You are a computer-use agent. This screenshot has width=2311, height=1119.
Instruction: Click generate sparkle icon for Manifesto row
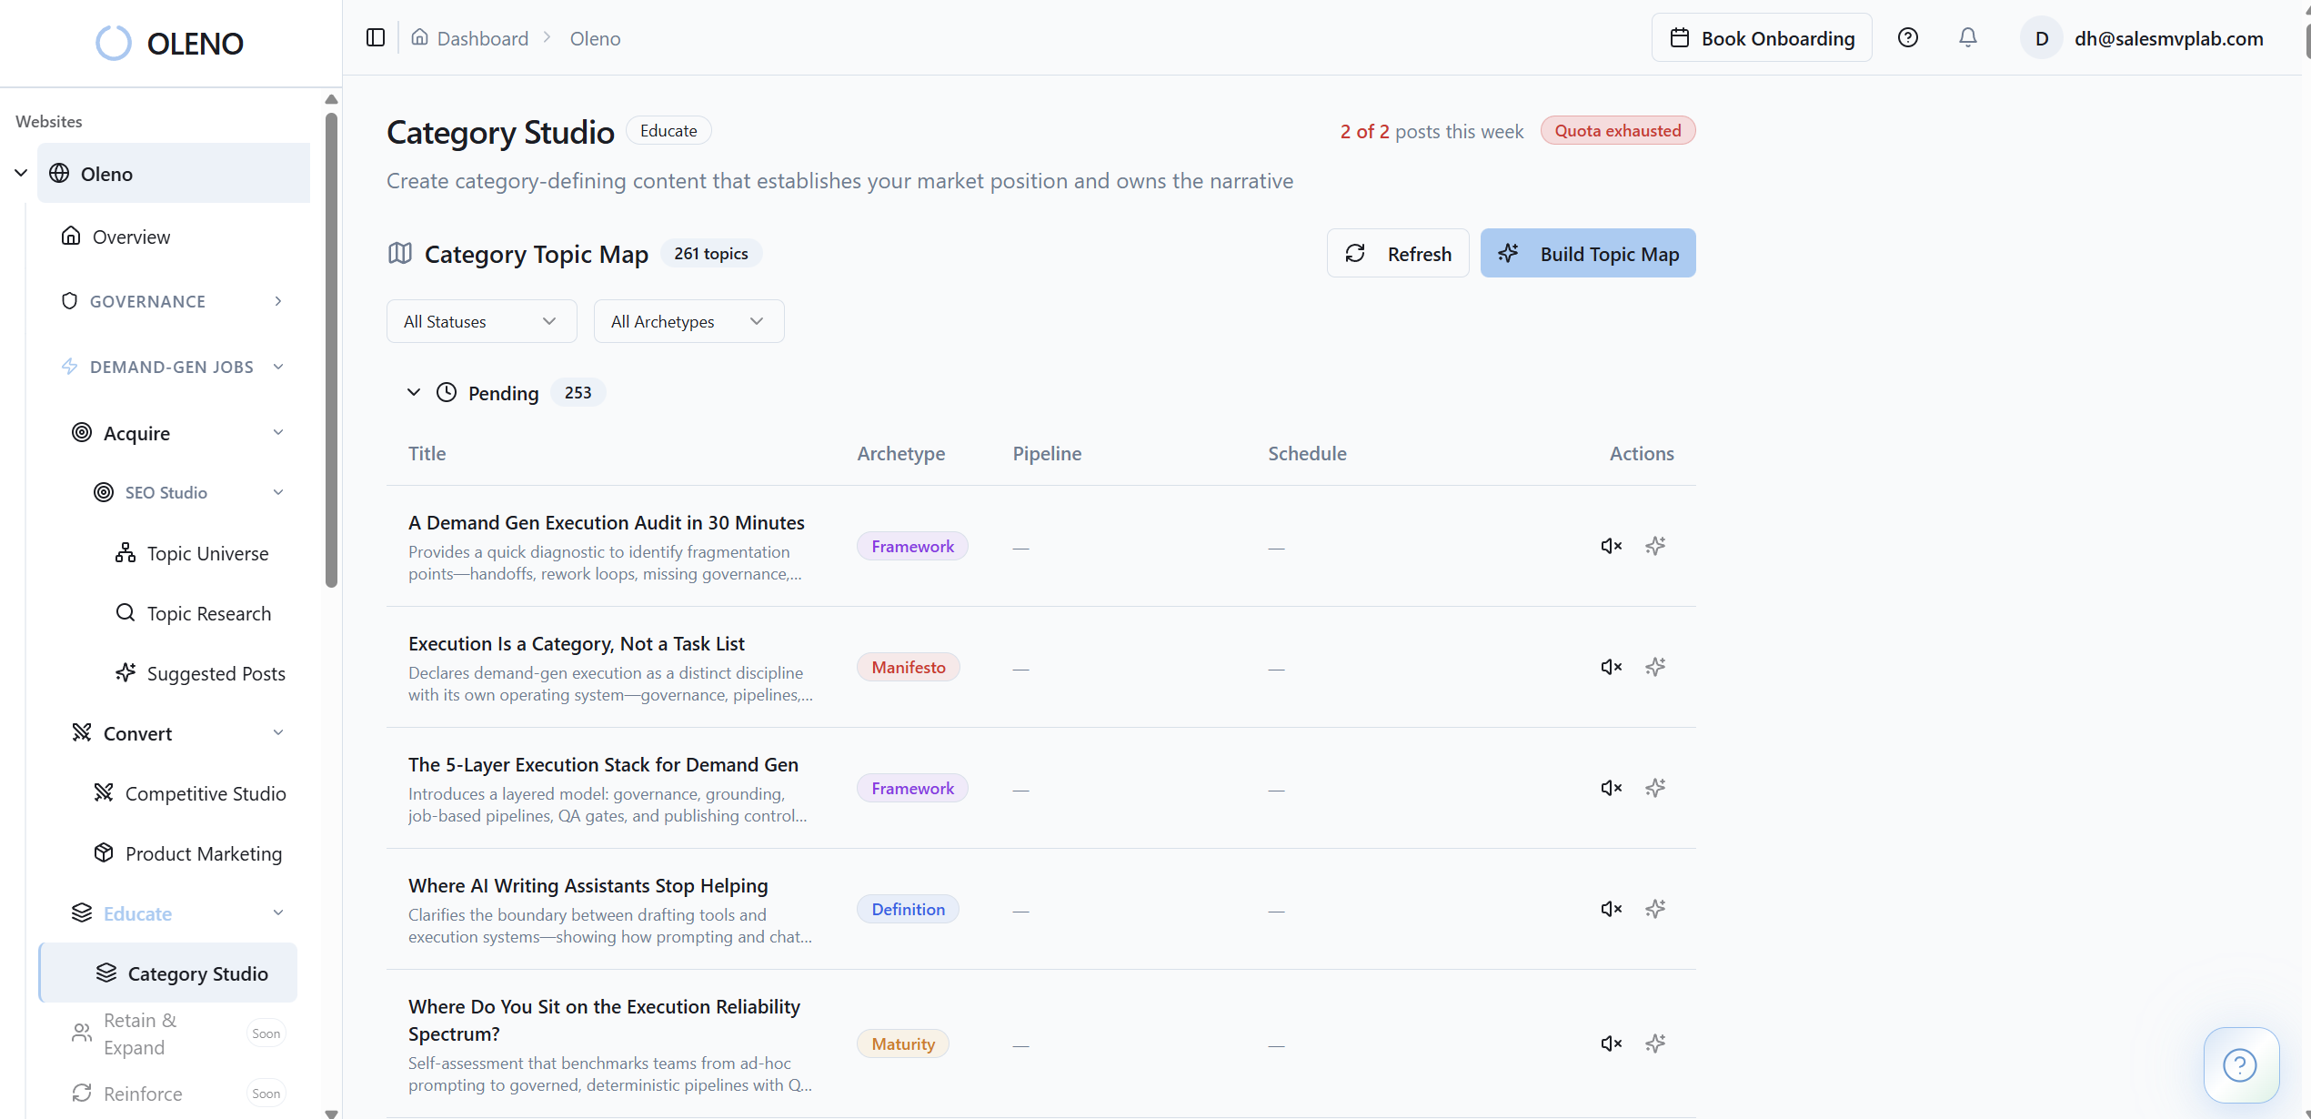[1654, 667]
